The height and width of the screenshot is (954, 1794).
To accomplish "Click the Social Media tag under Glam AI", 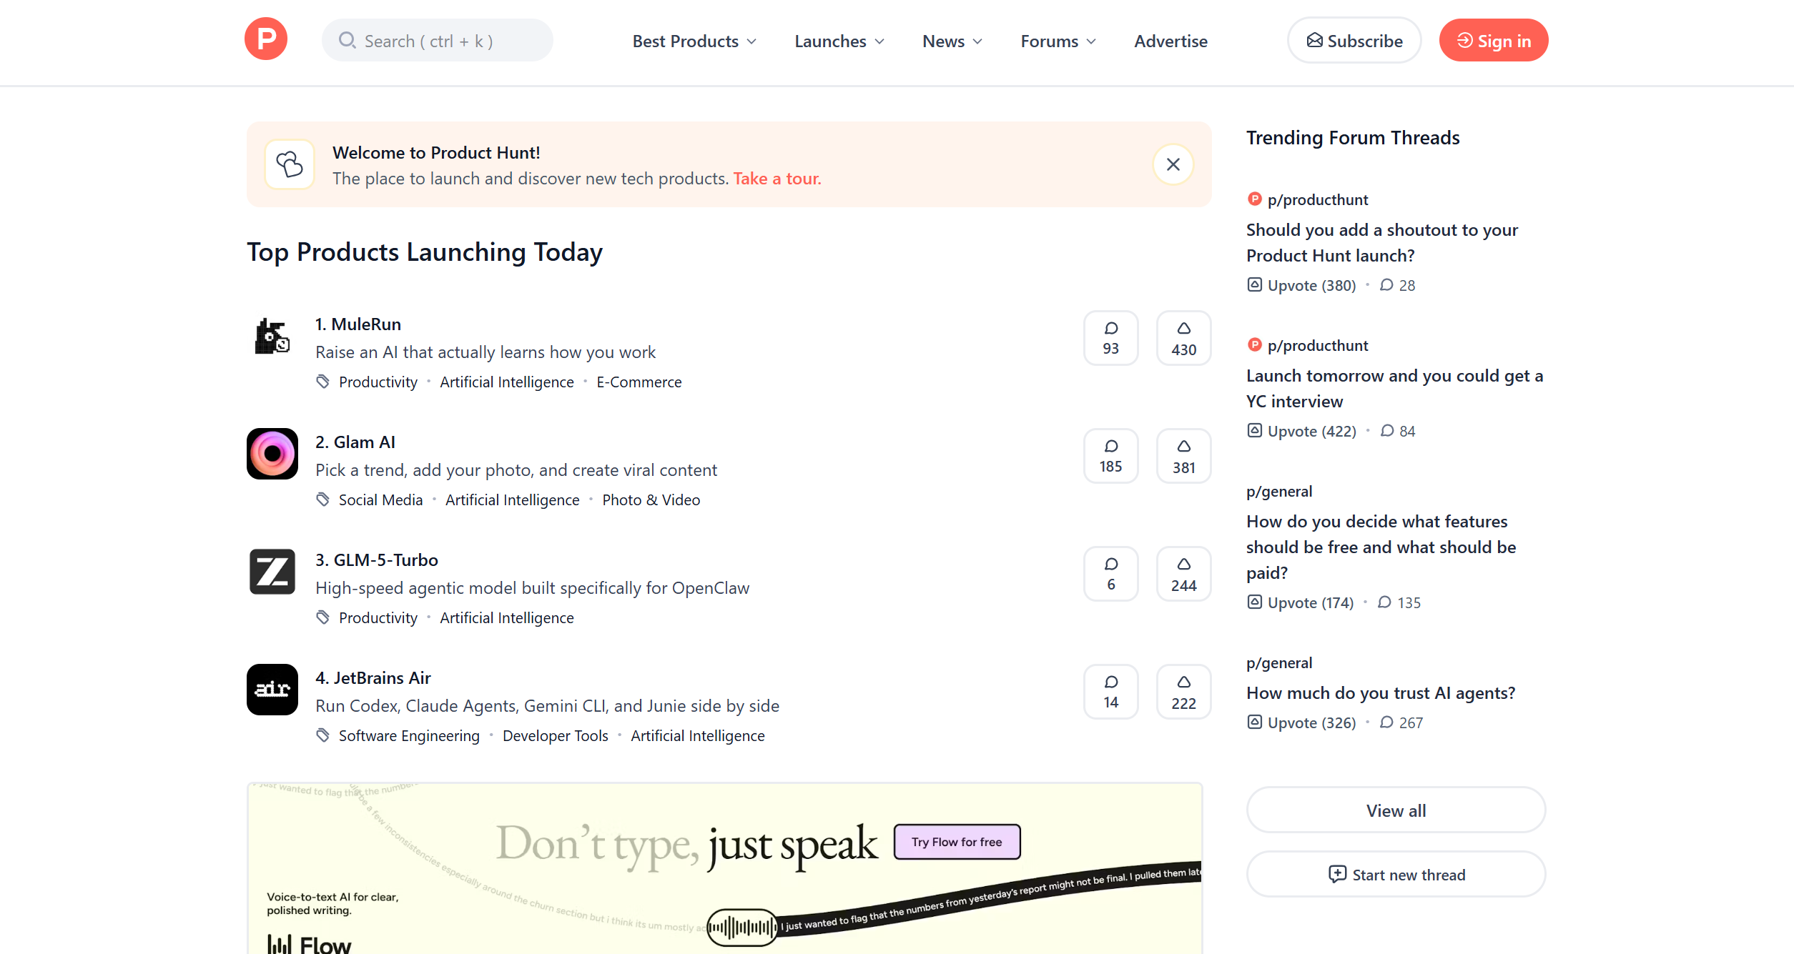I will 380,500.
